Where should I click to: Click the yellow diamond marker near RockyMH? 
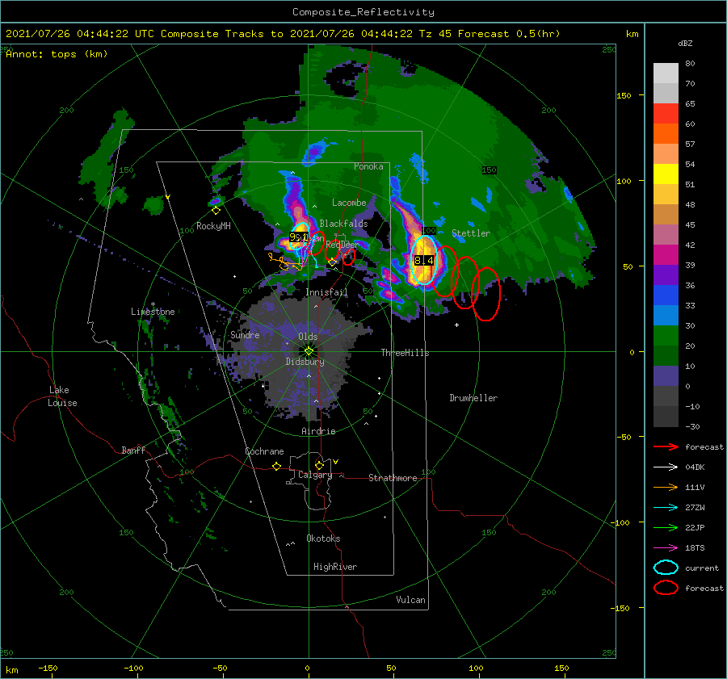pyautogui.click(x=216, y=211)
